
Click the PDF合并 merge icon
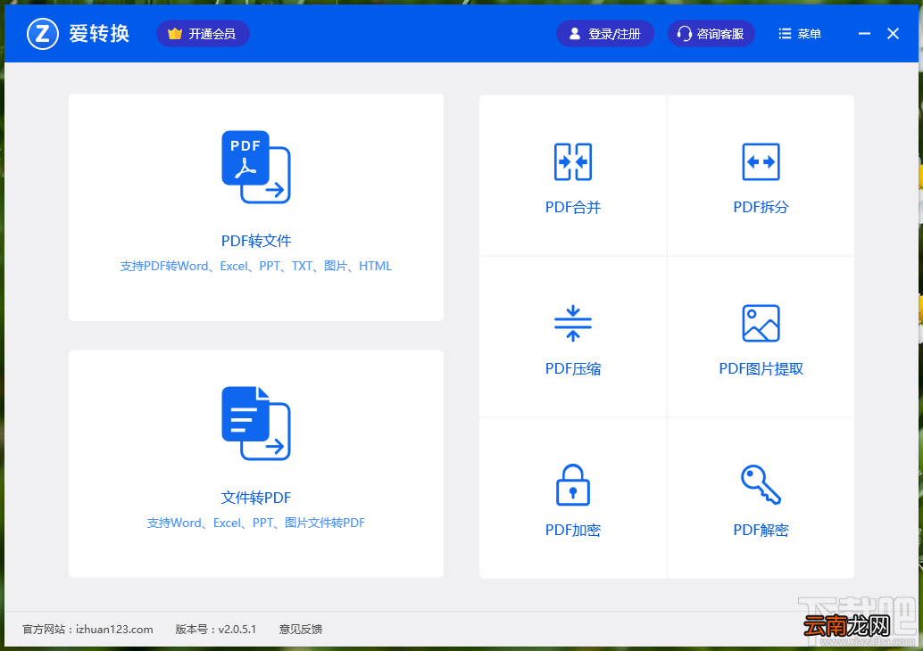573,161
